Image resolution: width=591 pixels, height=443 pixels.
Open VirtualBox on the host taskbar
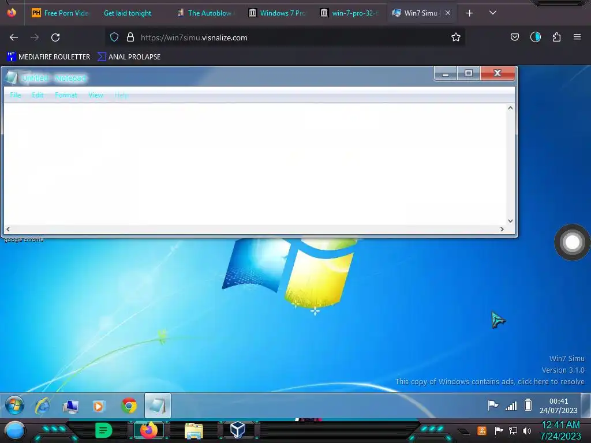tap(238, 430)
